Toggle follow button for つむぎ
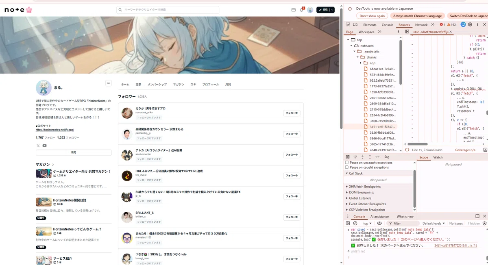Image resolution: width=488 pixels, height=265 pixels. point(292,259)
